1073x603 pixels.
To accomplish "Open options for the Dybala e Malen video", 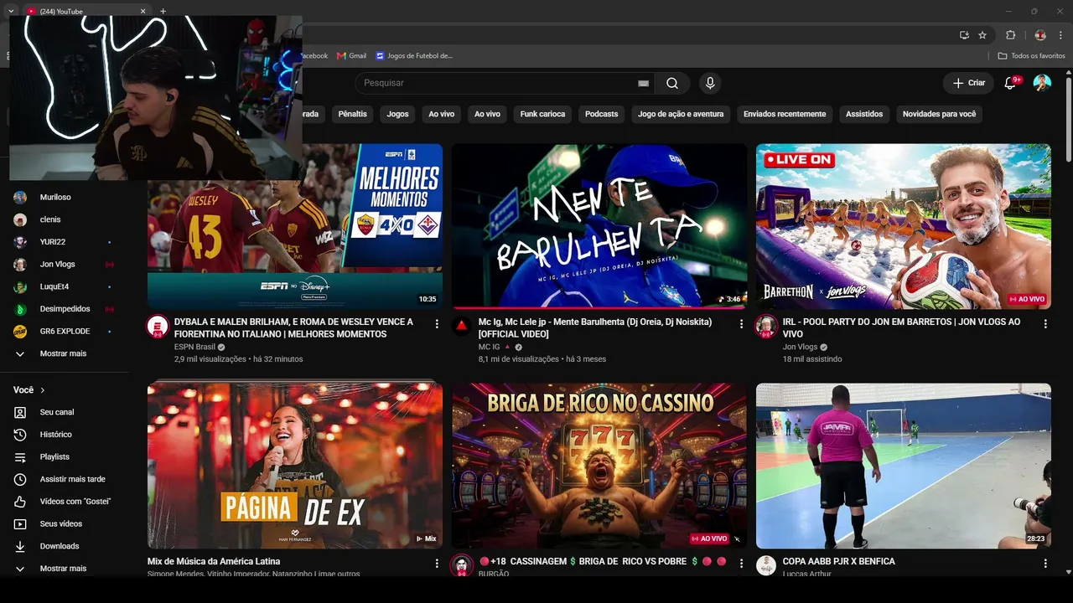I will (x=437, y=323).
